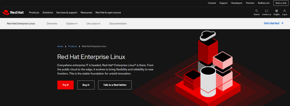
Task: Select the Overview tab
Action: (x=52, y=24)
